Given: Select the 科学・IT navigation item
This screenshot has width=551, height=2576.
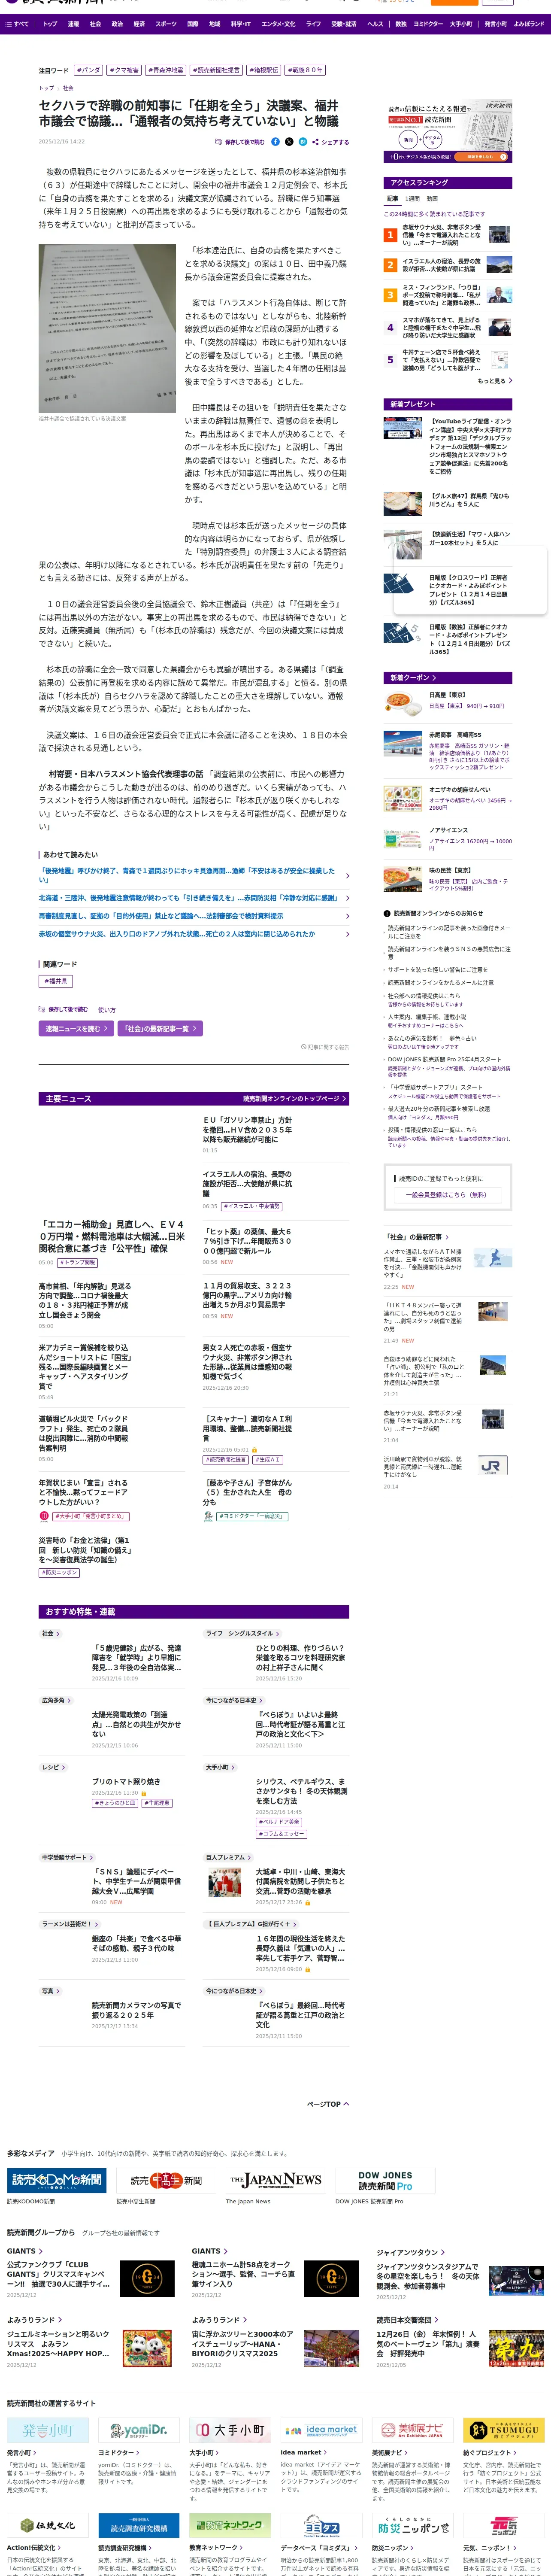Looking at the screenshot, I should [x=241, y=23].
